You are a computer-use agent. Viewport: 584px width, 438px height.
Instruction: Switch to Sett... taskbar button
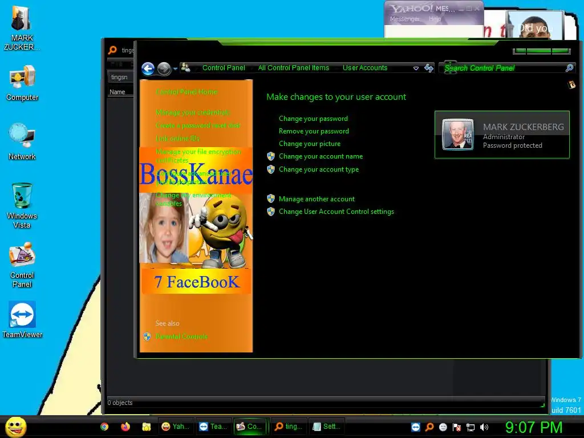[326, 427]
